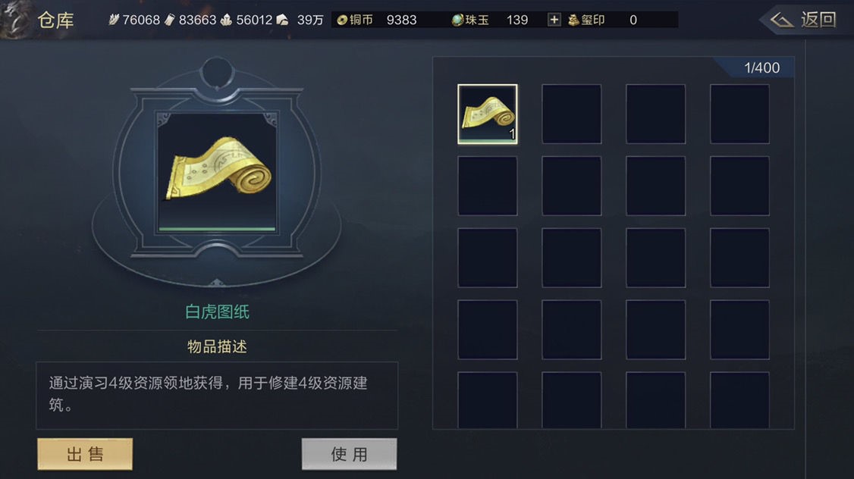Click the 1/400 capacity indicator

coord(761,67)
